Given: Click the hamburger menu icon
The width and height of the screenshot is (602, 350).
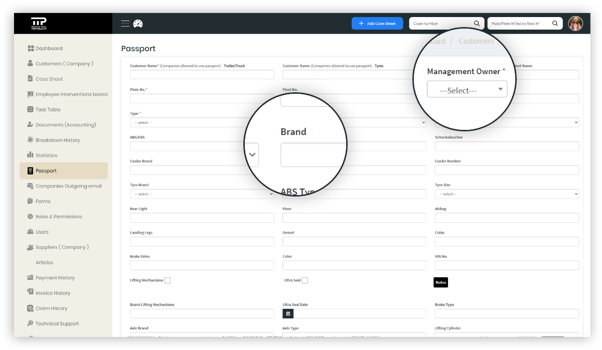Looking at the screenshot, I should coord(125,24).
